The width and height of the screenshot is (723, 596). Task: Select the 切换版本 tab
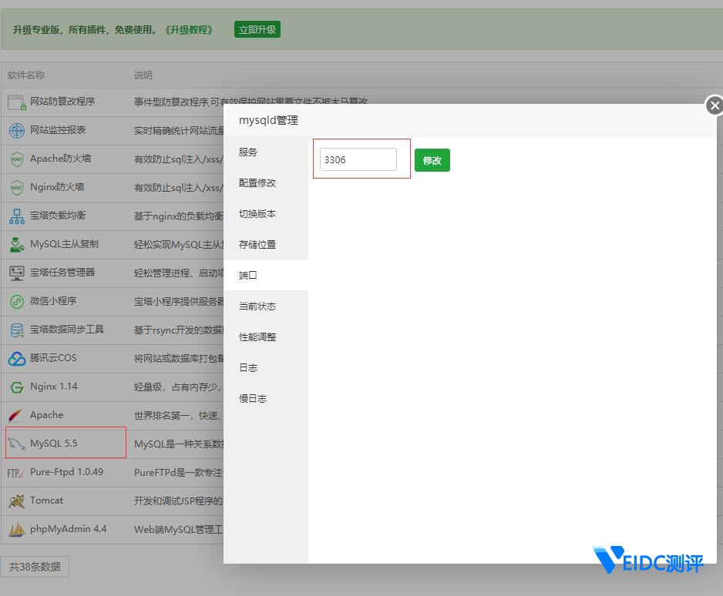(257, 214)
